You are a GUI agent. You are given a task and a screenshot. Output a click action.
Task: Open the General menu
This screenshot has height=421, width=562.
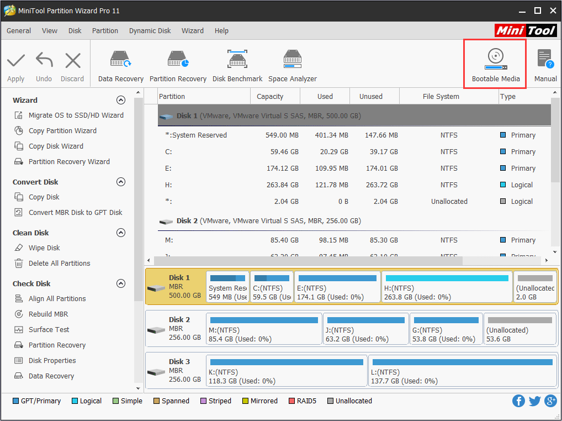[19, 30]
